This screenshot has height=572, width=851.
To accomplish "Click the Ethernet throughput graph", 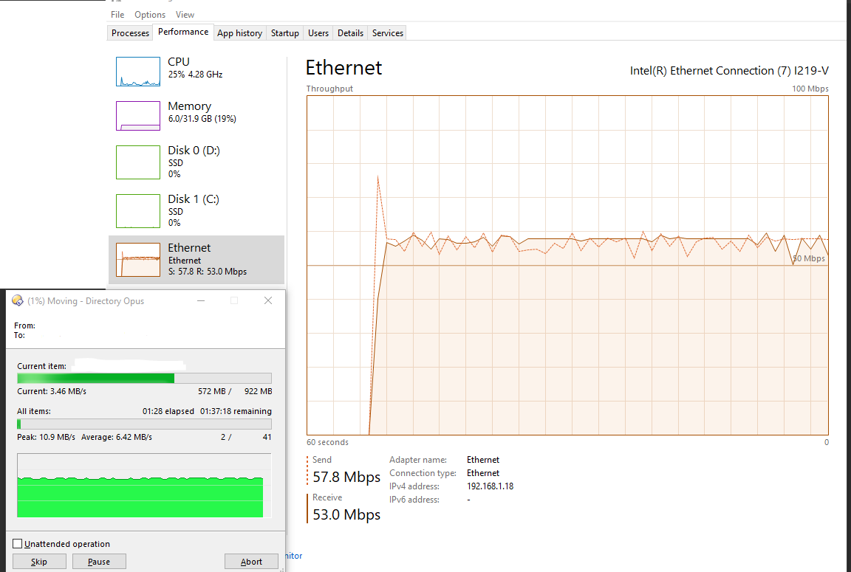I will coord(567,265).
